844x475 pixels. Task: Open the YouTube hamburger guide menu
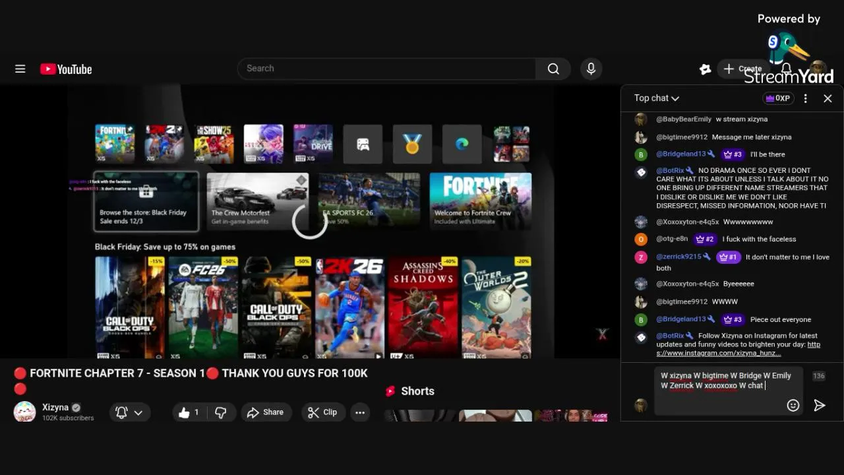[20, 69]
